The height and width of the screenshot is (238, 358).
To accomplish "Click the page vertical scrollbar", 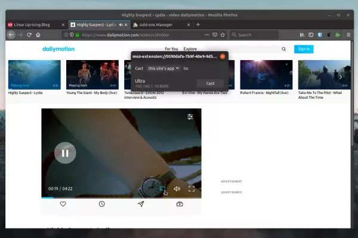I will coord(352,93).
